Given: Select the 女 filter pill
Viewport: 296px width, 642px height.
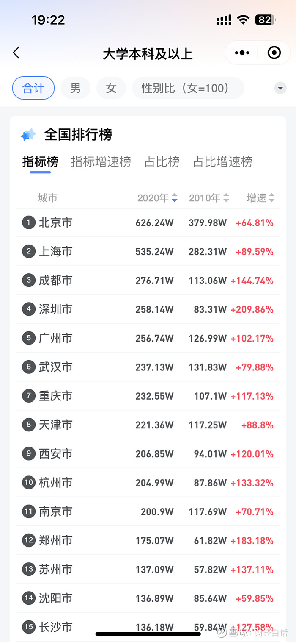Looking at the screenshot, I should click(x=111, y=88).
